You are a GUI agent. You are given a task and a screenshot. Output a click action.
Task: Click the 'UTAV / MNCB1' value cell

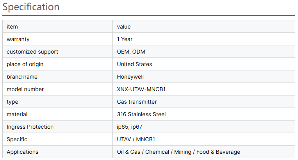pos(135,139)
